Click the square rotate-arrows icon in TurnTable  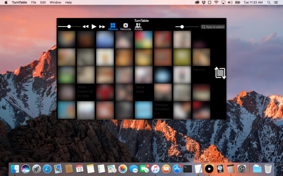pos(220,73)
